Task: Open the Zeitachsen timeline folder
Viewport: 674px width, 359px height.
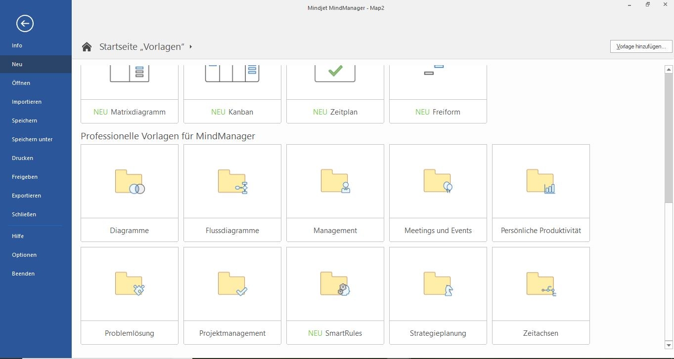Action: click(541, 284)
